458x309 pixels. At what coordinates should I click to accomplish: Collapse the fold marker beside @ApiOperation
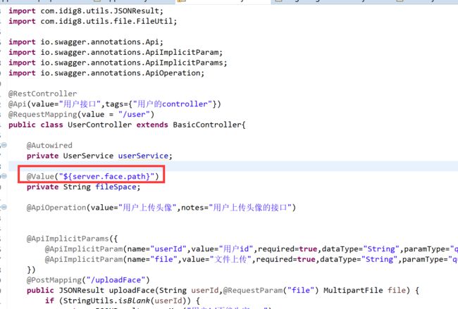pos(4,207)
